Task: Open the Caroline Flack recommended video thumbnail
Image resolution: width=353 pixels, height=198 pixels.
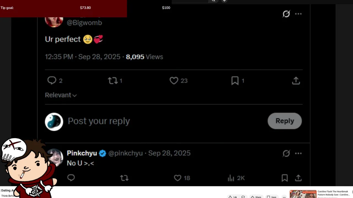Action: pos(303,194)
